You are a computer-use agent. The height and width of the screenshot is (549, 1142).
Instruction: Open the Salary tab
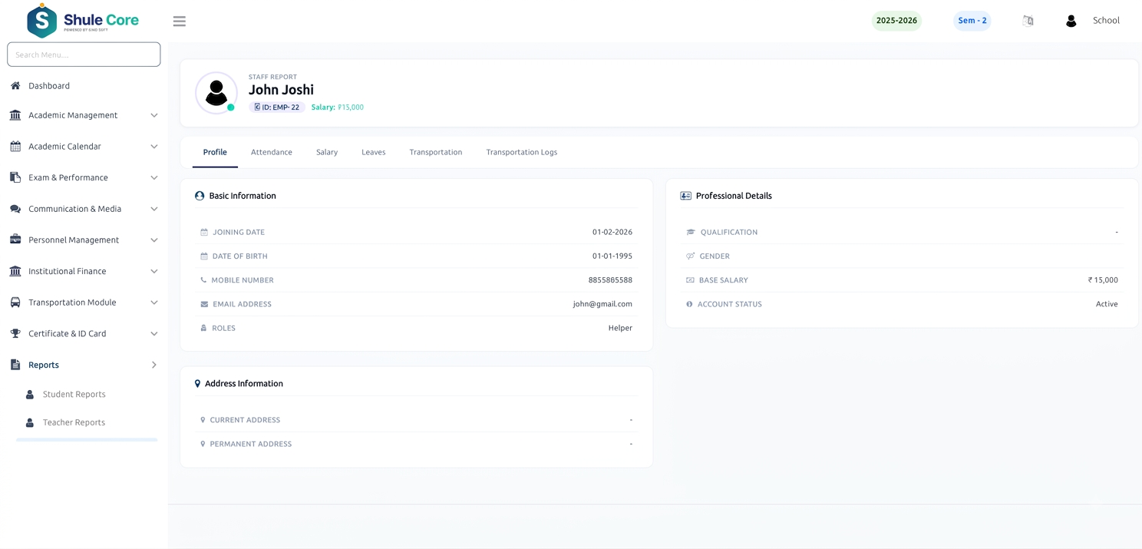[x=327, y=152]
